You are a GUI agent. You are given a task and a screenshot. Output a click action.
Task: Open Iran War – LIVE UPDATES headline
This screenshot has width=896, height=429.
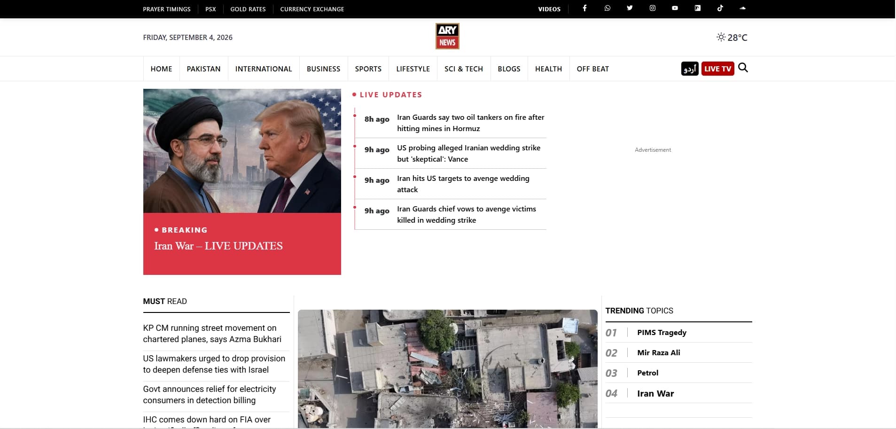tap(218, 246)
